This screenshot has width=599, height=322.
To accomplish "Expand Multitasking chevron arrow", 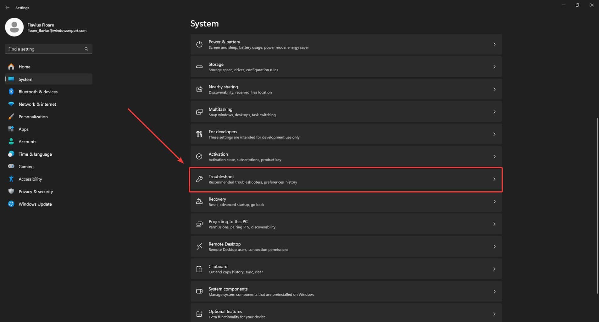I will coord(494,112).
